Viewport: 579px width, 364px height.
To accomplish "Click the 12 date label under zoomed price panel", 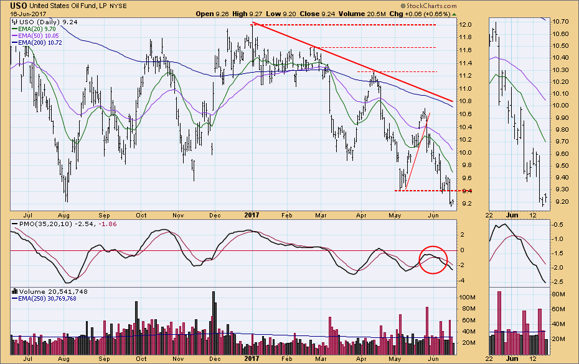I will pyautogui.click(x=533, y=215).
